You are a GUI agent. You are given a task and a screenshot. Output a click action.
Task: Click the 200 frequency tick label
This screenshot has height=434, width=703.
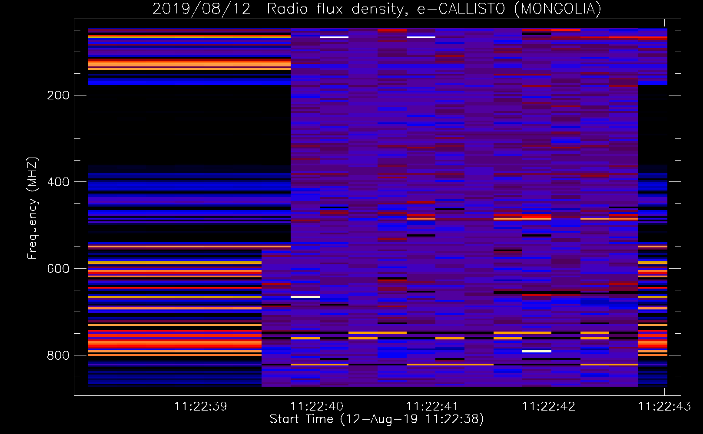(58, 95)
